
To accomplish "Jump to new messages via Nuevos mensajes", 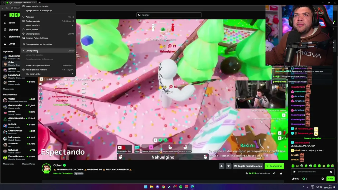I will pyautogui.click(x=312, y=138).
